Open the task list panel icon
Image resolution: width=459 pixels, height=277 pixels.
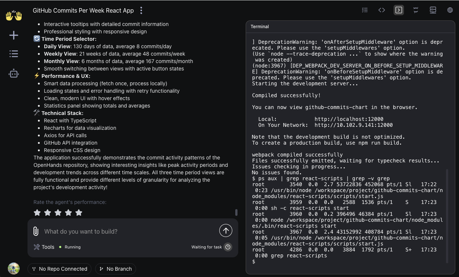365,10
